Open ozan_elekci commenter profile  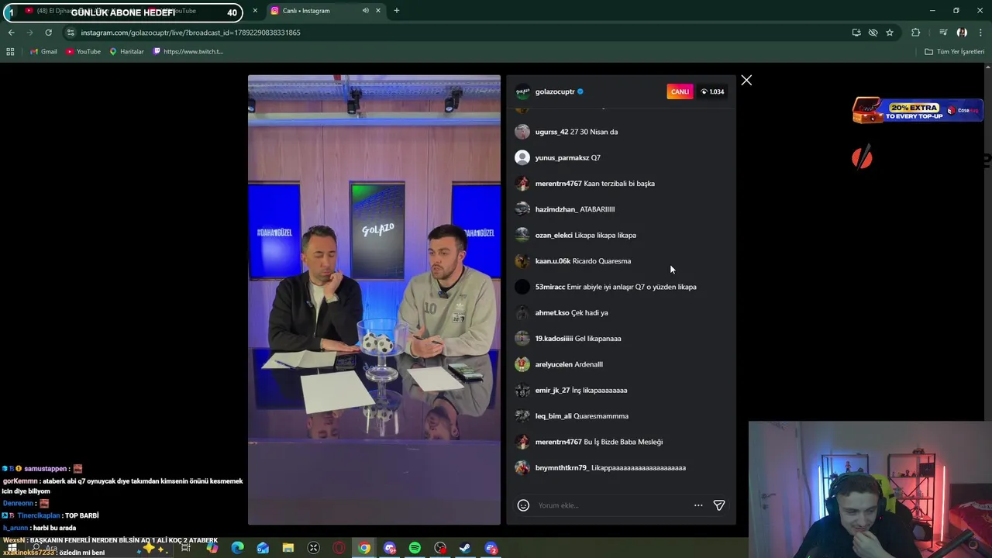click(553, 235)
